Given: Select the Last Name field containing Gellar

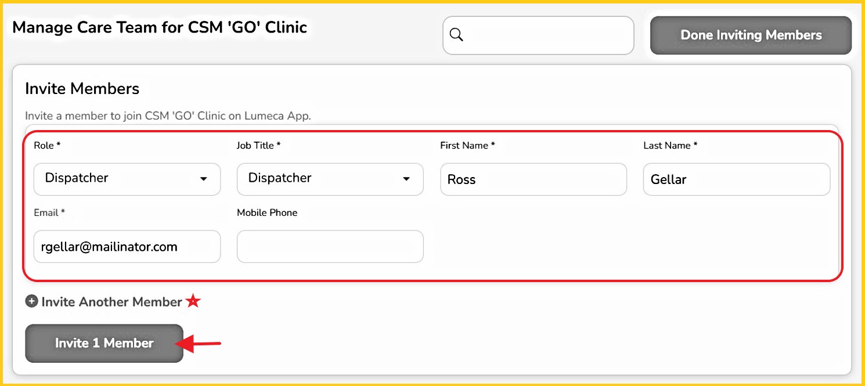Looking at the screenshot, I should [736, 179].
